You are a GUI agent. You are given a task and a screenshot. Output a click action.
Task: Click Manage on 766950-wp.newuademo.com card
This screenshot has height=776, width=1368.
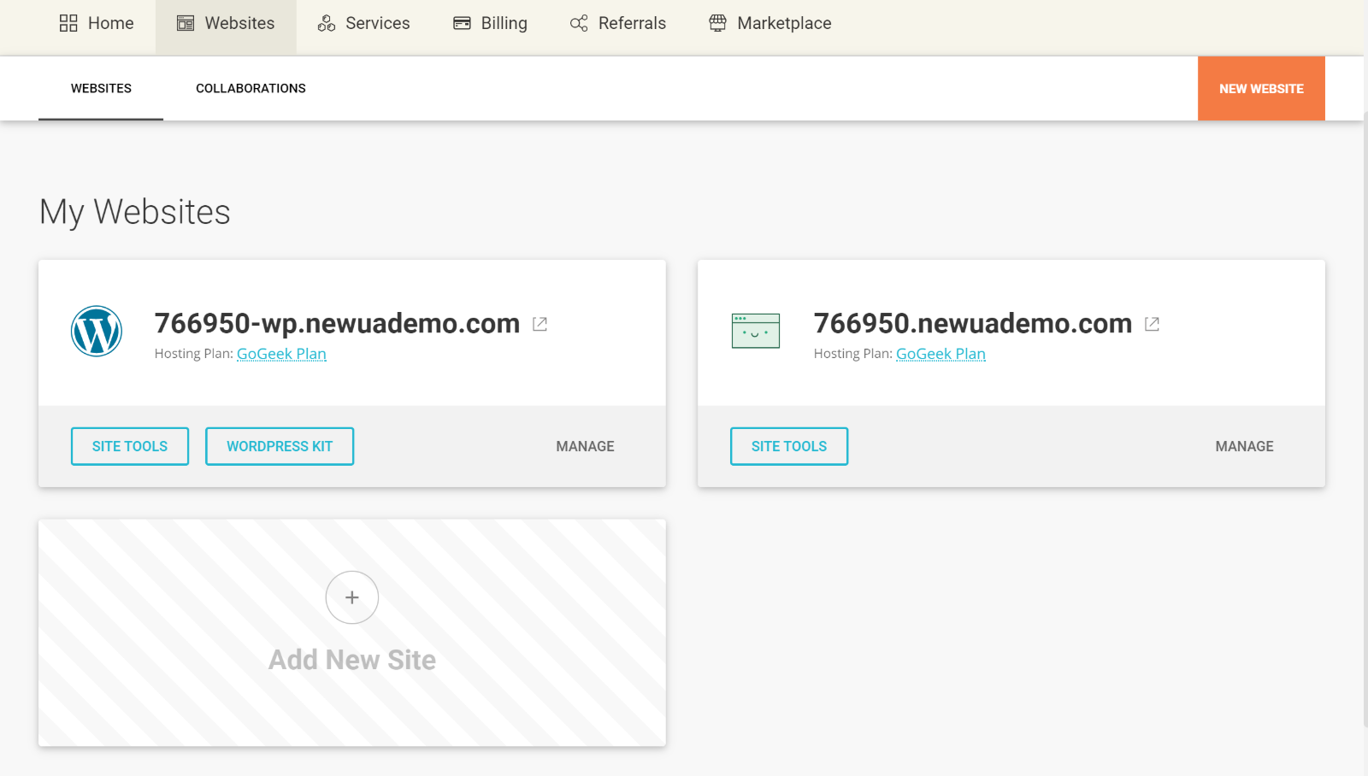pyautogui.click(x=585, y=446)
